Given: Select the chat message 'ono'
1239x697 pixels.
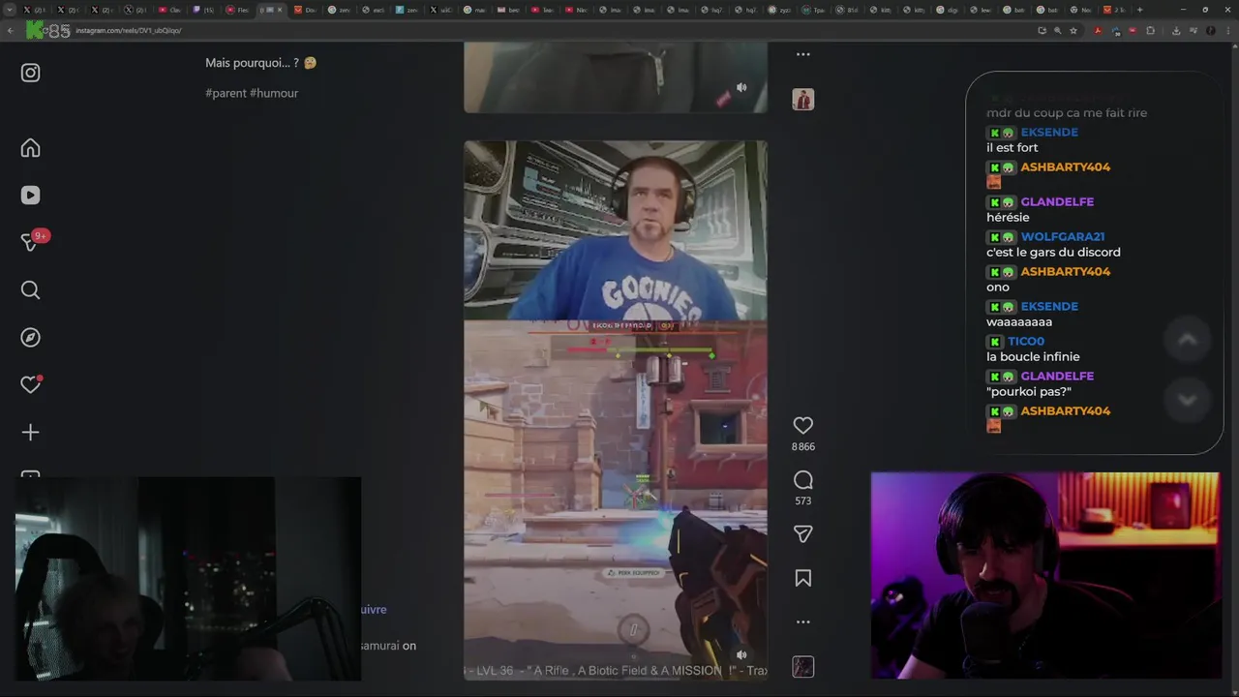Looking at the screenshot, I should (x=998, y=288).
